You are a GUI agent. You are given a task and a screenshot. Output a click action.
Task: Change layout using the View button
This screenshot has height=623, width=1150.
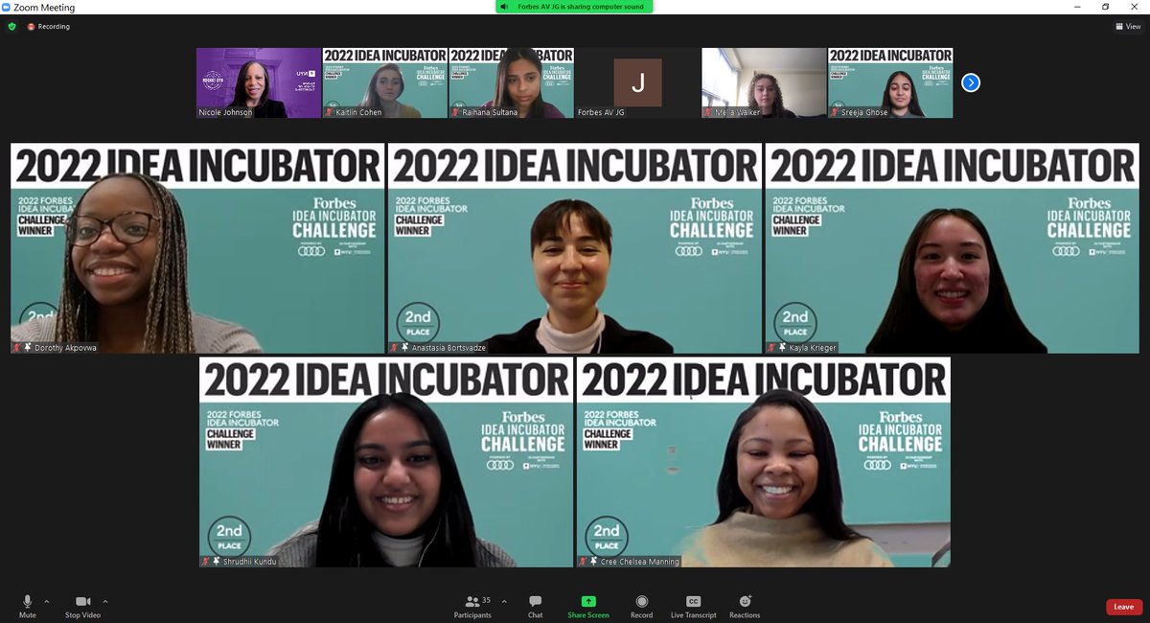[1128, 27]
